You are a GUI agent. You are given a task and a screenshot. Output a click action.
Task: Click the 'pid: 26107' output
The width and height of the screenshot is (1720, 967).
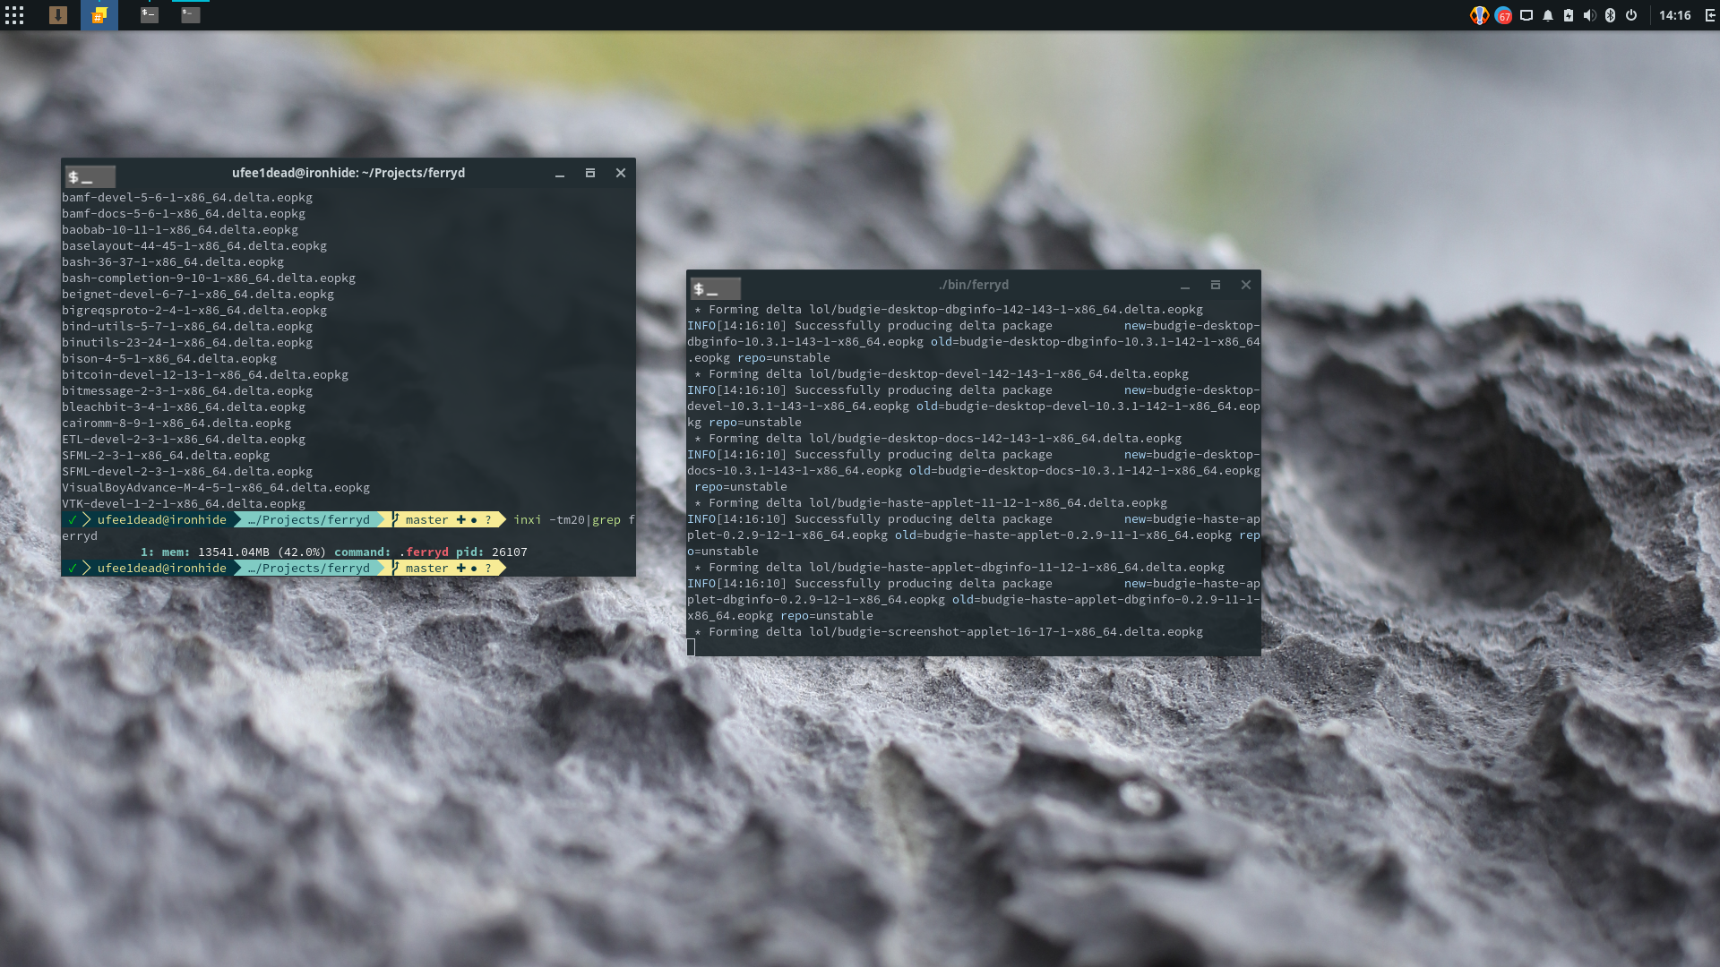tap(492, 552)
